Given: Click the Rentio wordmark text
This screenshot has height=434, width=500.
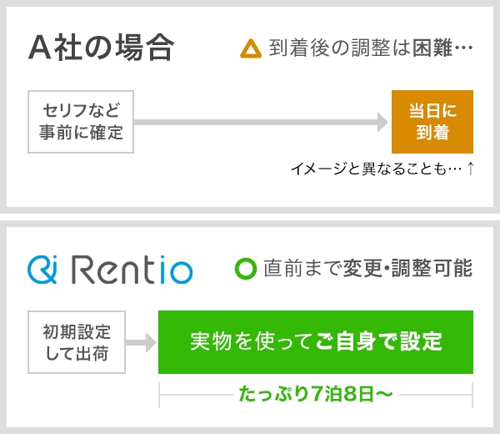Looking at the screenshot, I should (x=132, y=270).
